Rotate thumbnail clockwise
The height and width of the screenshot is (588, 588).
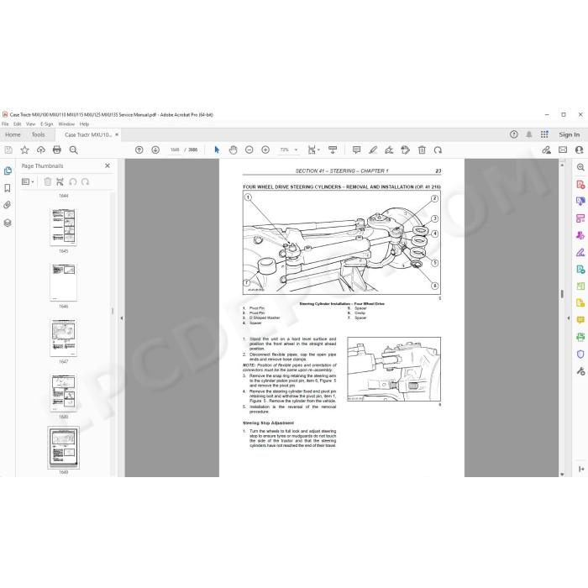(x=85, y=182)
